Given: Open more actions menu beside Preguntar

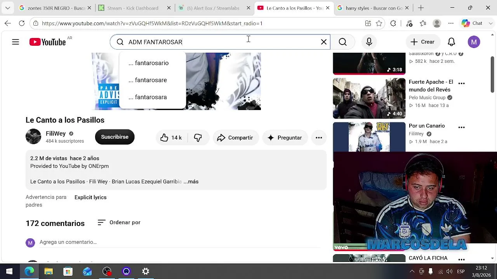Looking at the screenshot, I should (x=319, y=138).
